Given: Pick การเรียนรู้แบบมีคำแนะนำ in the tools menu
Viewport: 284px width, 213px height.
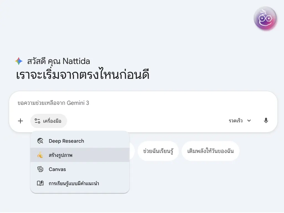Looking at the screenshot, I should 74,183.
